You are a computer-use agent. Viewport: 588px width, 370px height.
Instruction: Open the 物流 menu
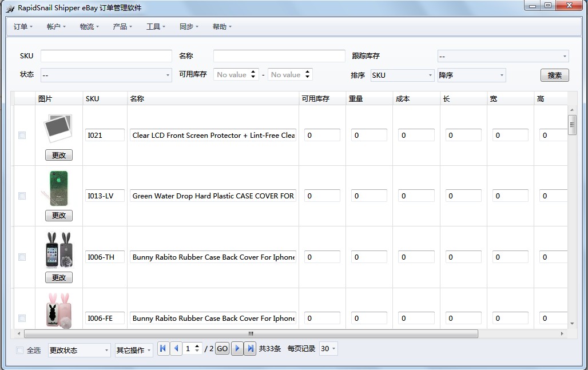tap(89, 27)
